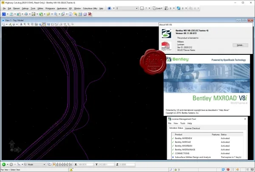Viewport: 255px width, 172px height.
Task: Open the active color selector showing 7
Action: pos(145,8)
